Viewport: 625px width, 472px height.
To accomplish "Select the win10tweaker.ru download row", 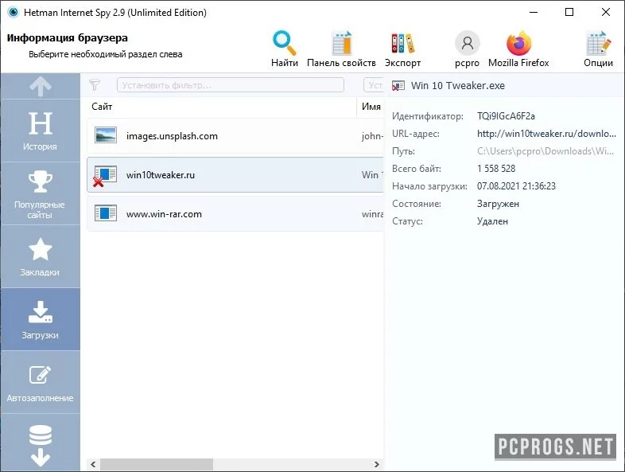I will tap(235, 175).
